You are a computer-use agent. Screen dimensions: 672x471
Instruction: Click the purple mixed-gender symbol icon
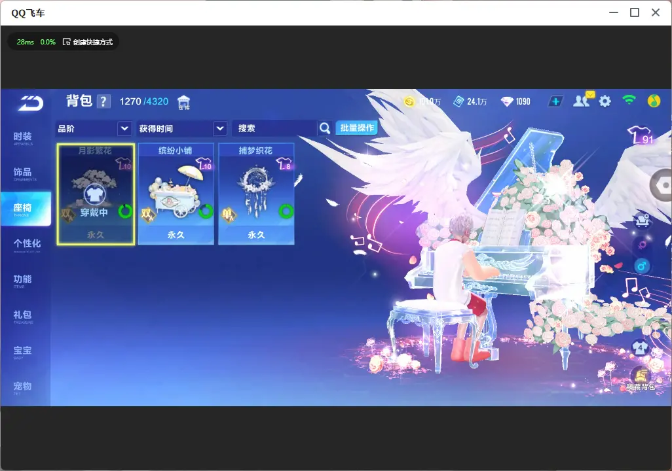642,245
